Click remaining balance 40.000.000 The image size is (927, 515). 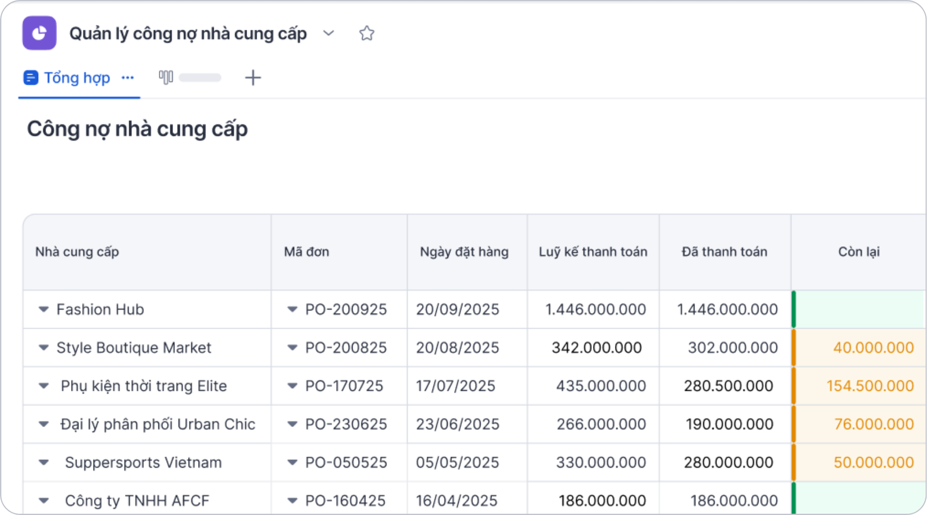[873, 348]
